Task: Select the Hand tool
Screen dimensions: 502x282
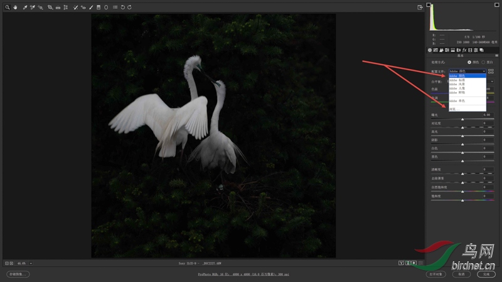Action: pos(15,7)
